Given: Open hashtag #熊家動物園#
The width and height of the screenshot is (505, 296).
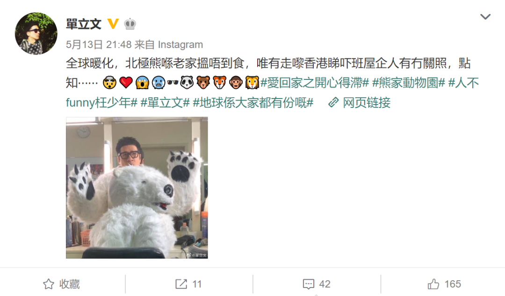Looking at the screenshot, I should point(408,83).
